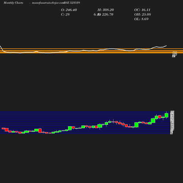Click the low value reading '226.70'
This screenshot has height=183, width=183.
(x=108, y=15)
